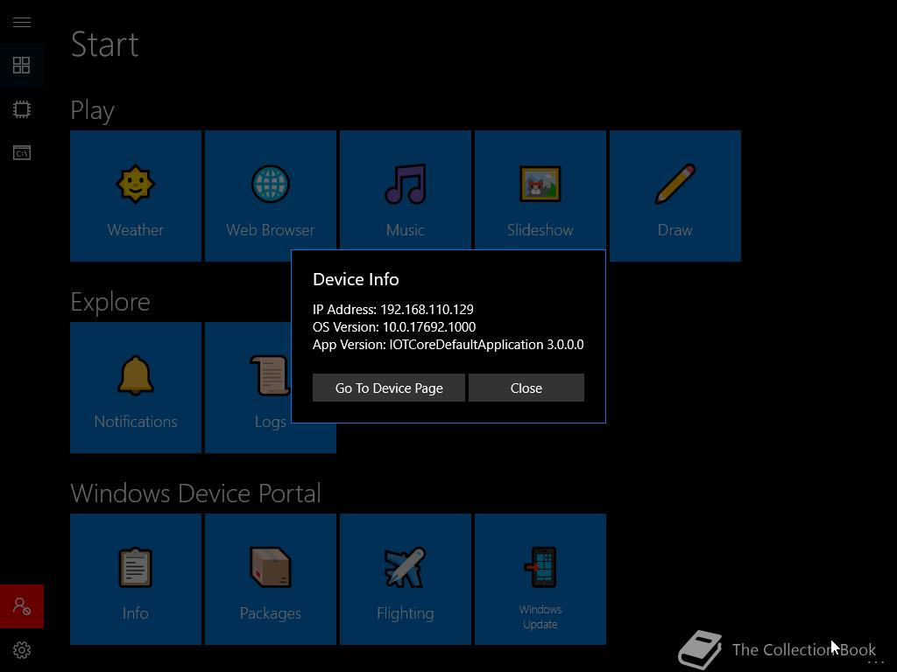
Task: Click the red user account sidebar icon
Action: (22, 606)
